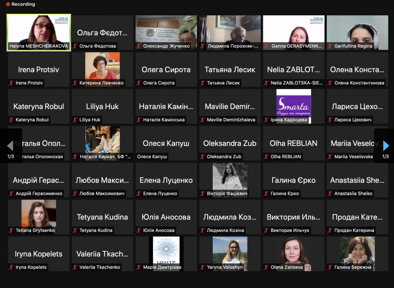This screenshot has width=394, height=288.
Task: Select Tetiana Grytsenko's profile photo tile
Action: pyautogui.click(x=38, y=217)
